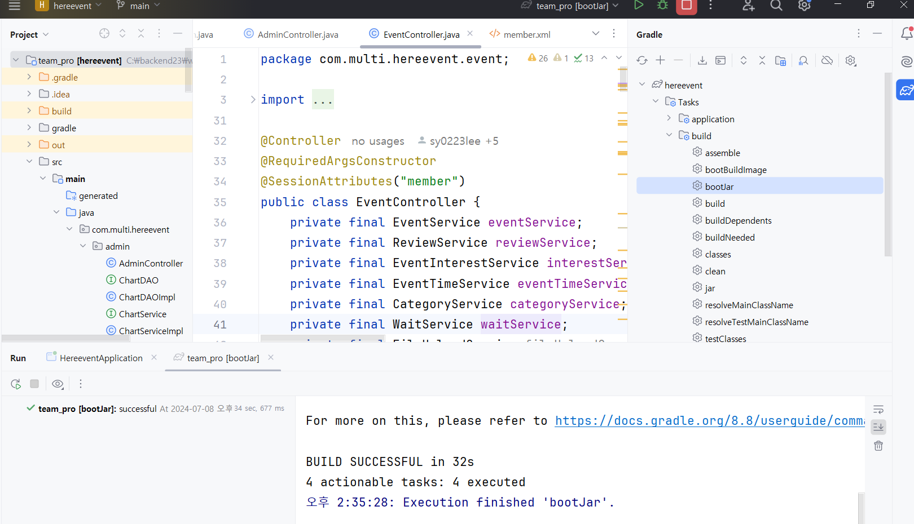Clear the Run console output

click(878, 446)
